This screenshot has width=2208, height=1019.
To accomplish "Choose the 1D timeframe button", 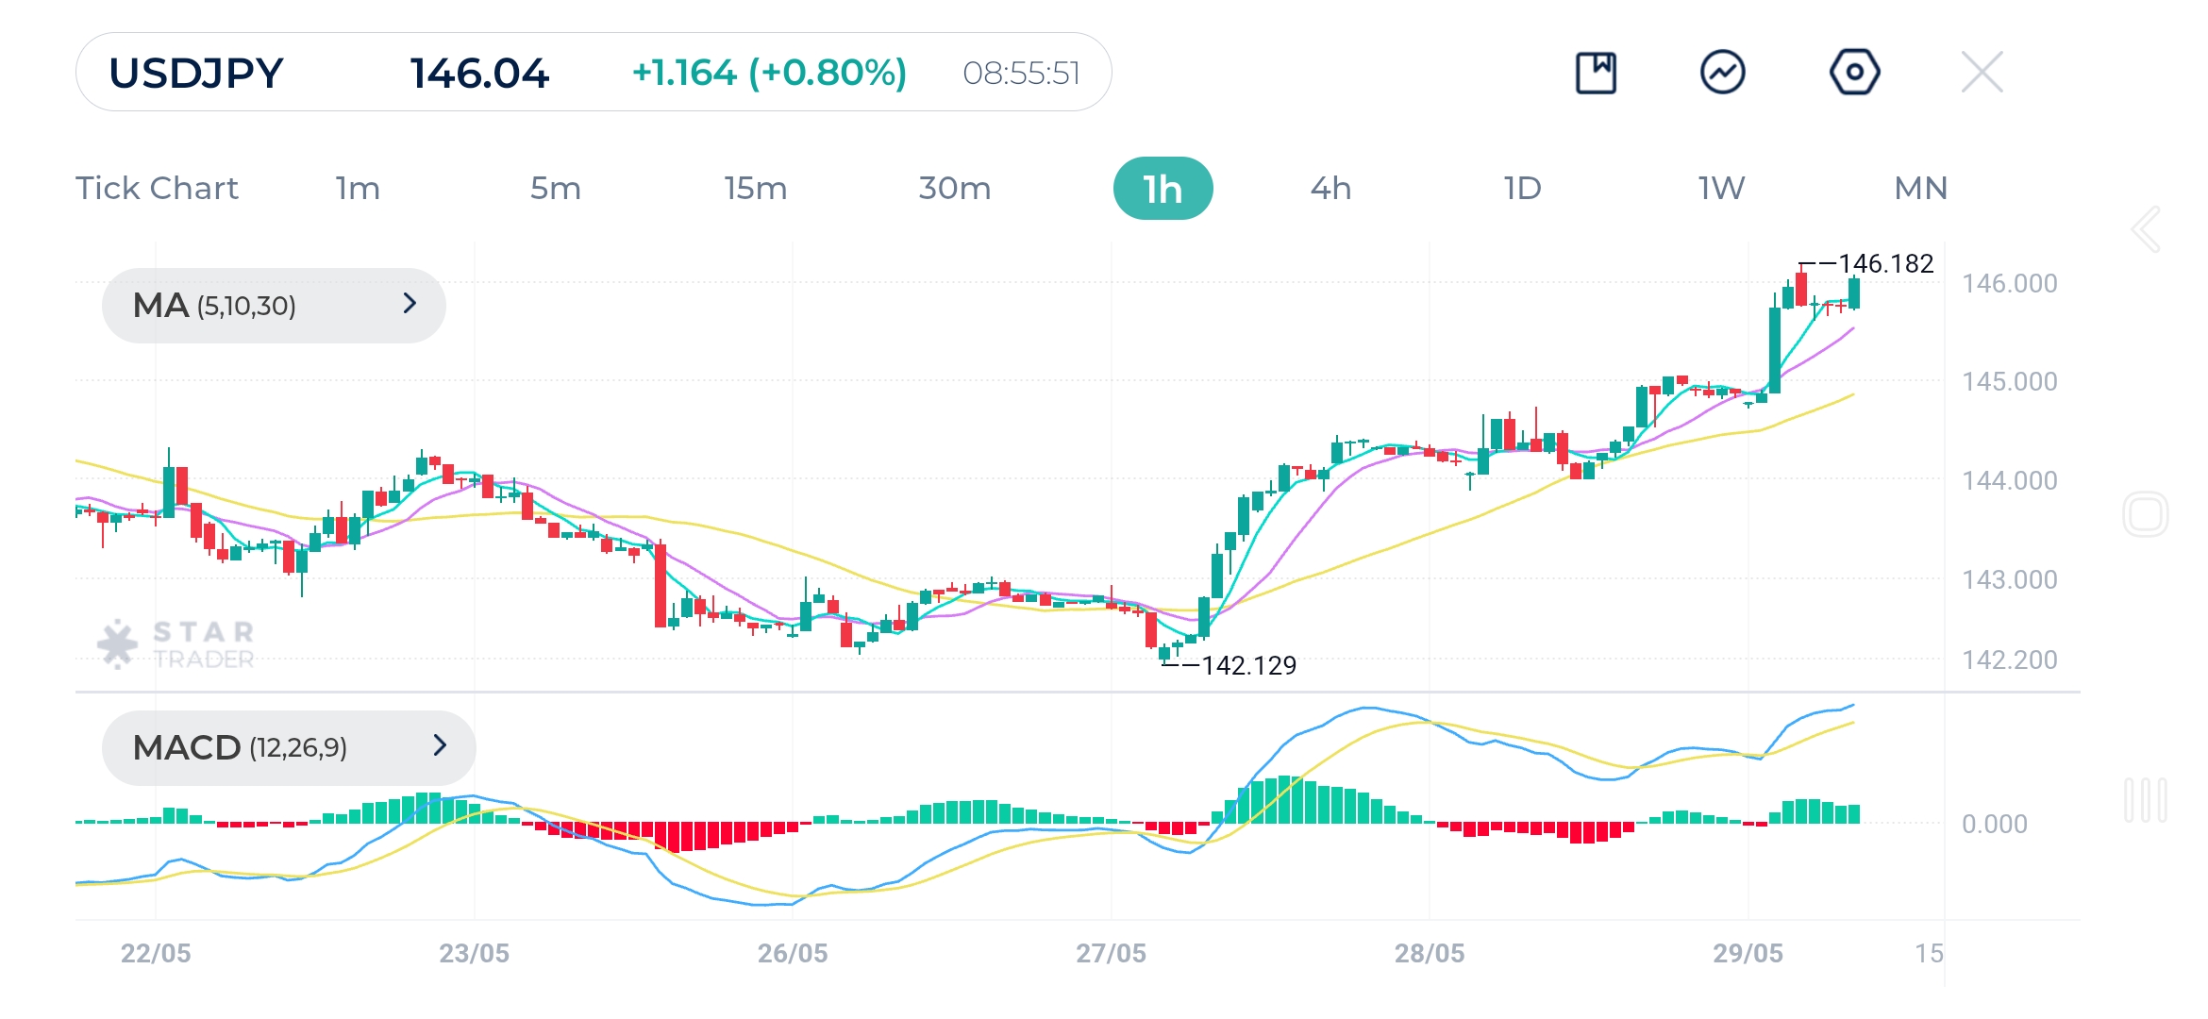I will [1522, 189].
